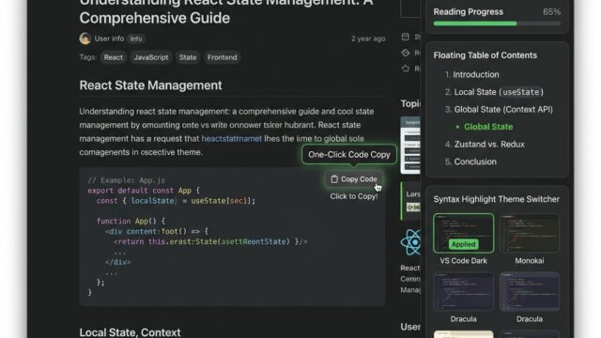Click the React State Management heading
The image size is (601, 338).
pyautogui.click(x=150, y=85)
